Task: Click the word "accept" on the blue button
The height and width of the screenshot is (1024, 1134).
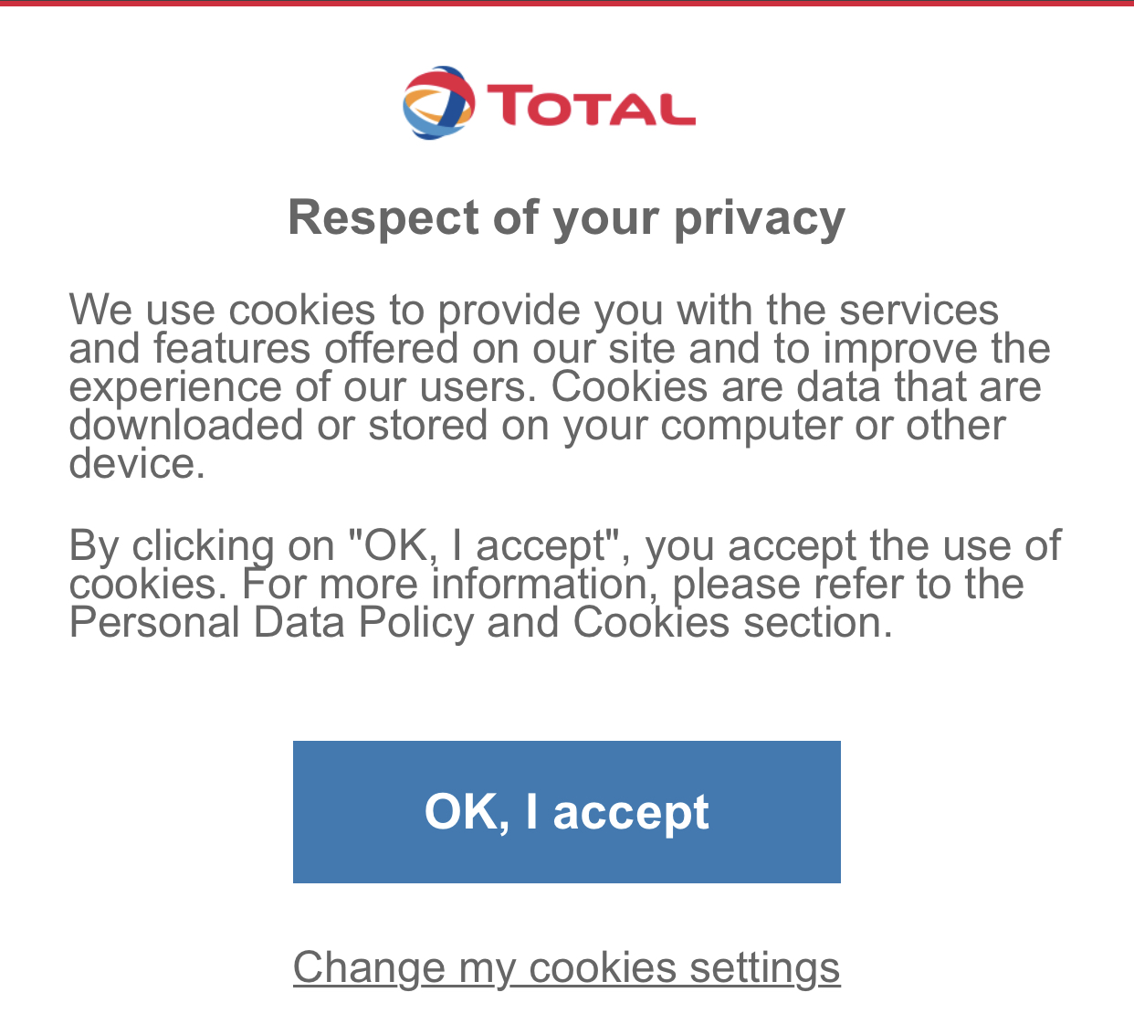Action: tap(630, 812)
